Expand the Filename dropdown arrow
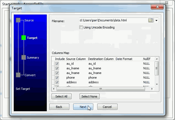 [156, 21]
